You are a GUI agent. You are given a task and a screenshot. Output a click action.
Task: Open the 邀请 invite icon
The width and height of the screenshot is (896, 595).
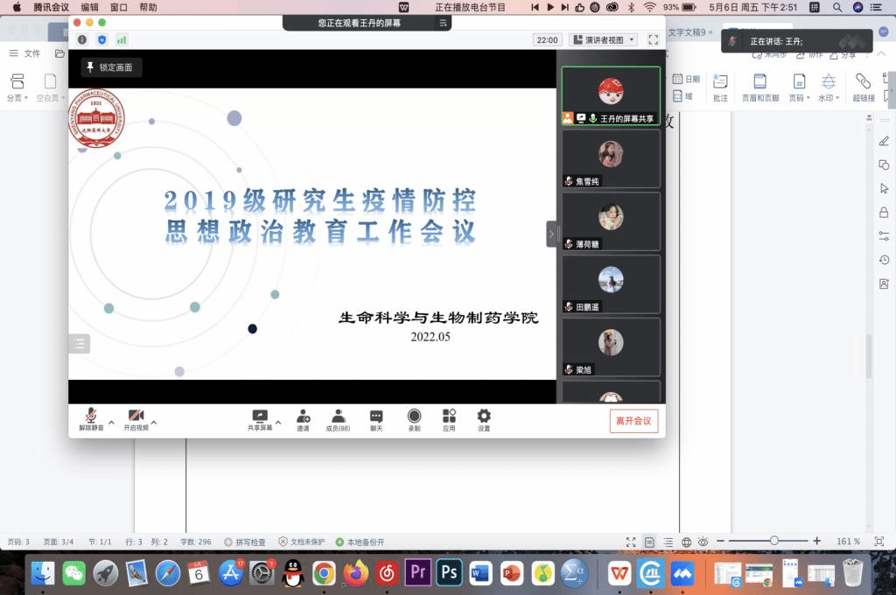click(304, 419)
